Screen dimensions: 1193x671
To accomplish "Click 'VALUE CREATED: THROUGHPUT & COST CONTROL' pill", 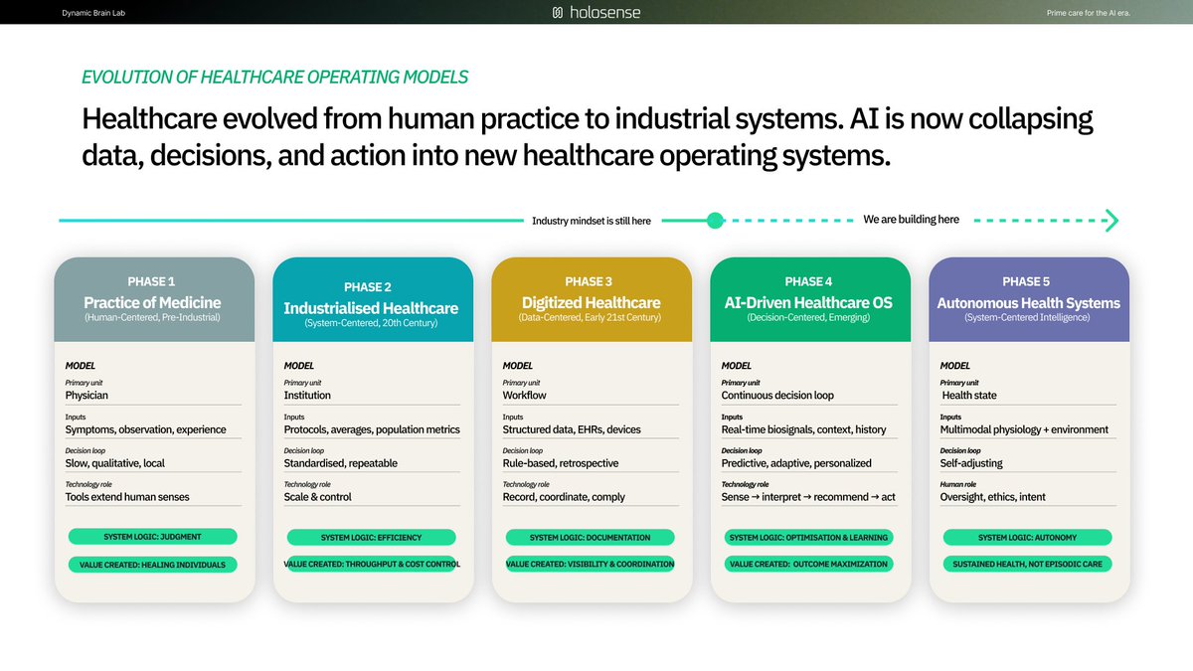I will coord(372,565).
